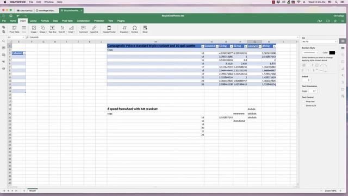Insert a Pivot Table from the ribbon
This screenshot has height=196, width=348.
[14, 29]
